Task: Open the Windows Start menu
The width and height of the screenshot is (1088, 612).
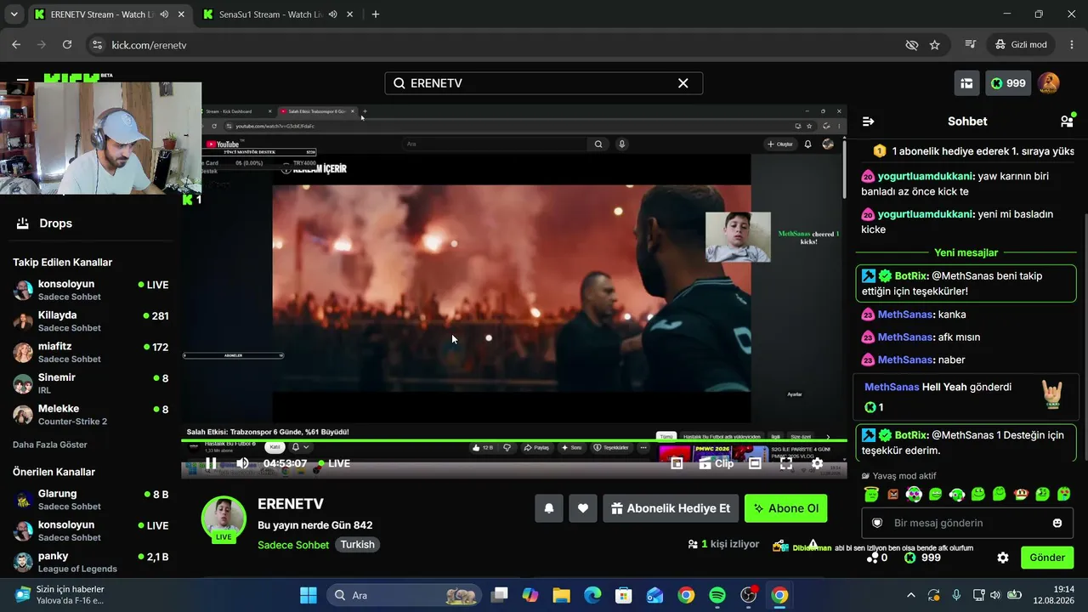Action: pos(309,595)
